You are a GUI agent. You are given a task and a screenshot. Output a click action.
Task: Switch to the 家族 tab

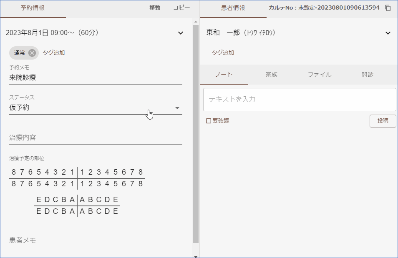click(x=271, y=75)
